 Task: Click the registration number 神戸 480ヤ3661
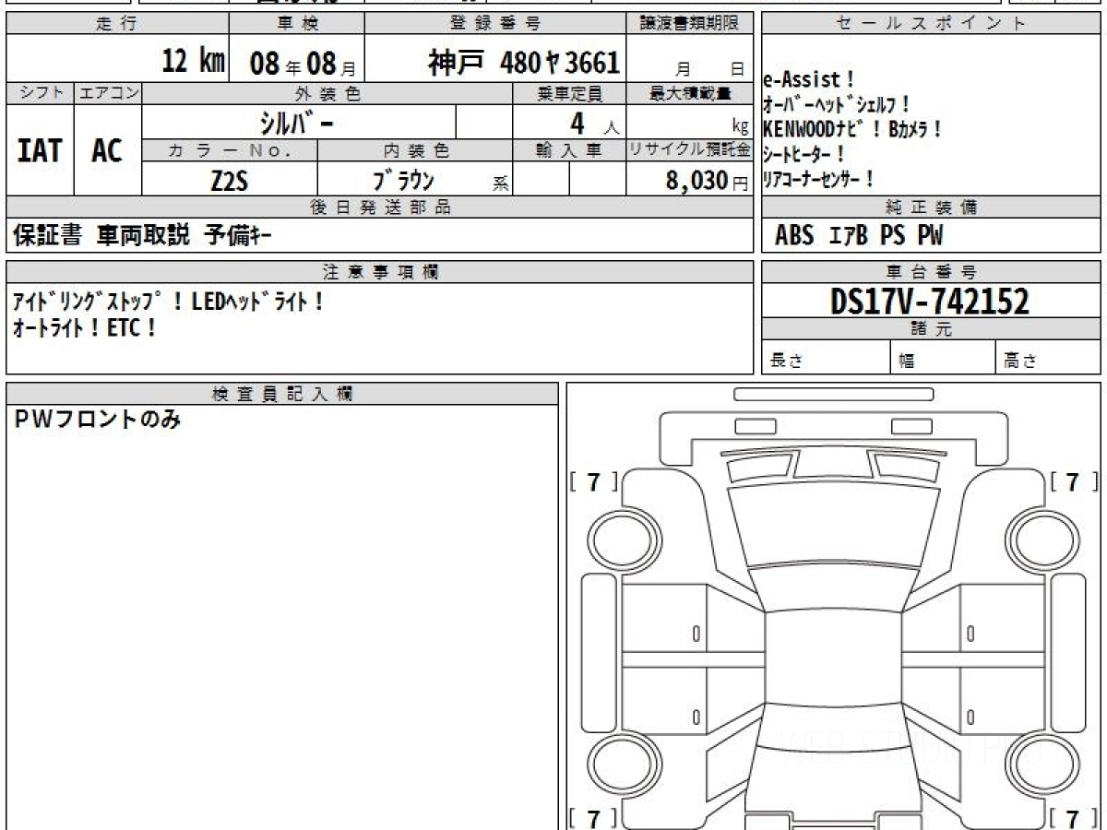[x=523, y=63]
